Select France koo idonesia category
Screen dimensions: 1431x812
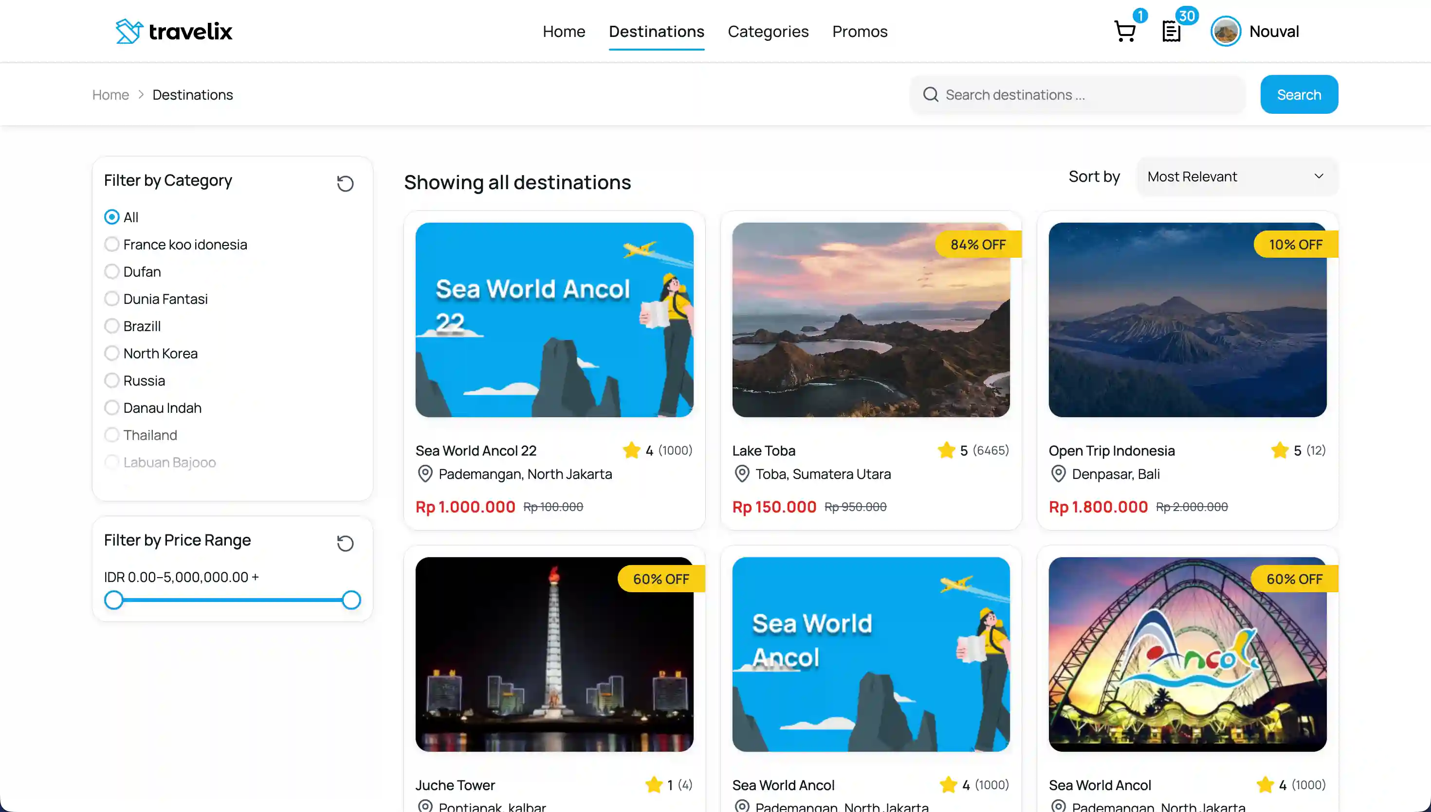(x=111, y=244)
